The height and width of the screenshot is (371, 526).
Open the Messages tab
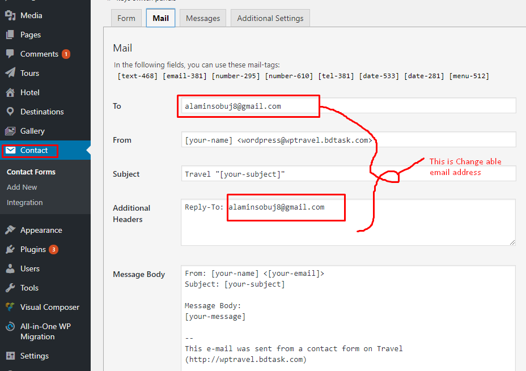click(203, 18)
